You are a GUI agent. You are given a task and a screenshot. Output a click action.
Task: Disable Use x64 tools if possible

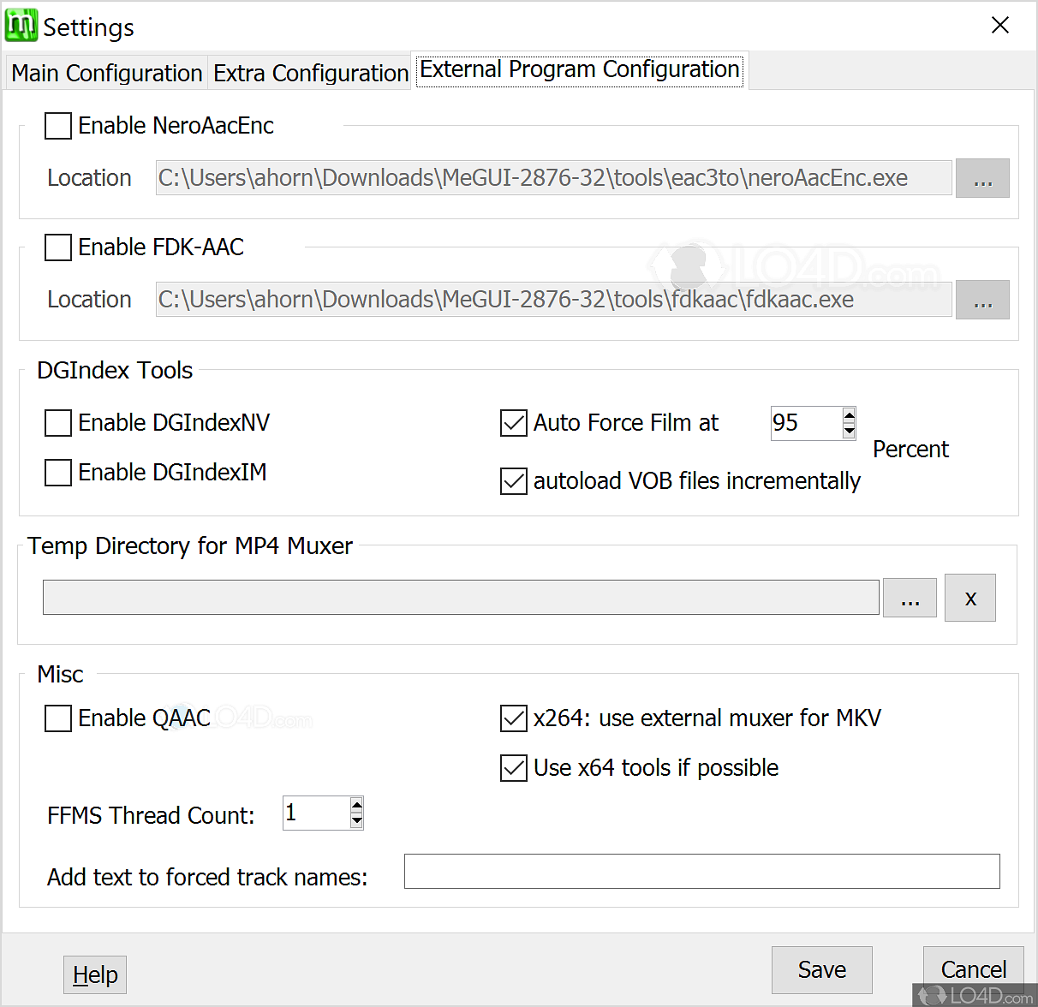[513, 768]
